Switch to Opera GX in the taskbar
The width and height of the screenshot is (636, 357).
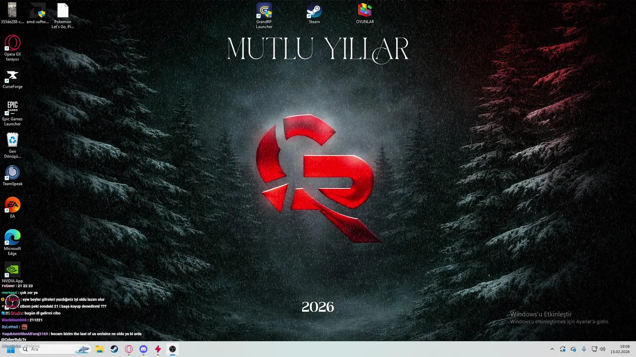pyautogui.click(x=129, y=349)
